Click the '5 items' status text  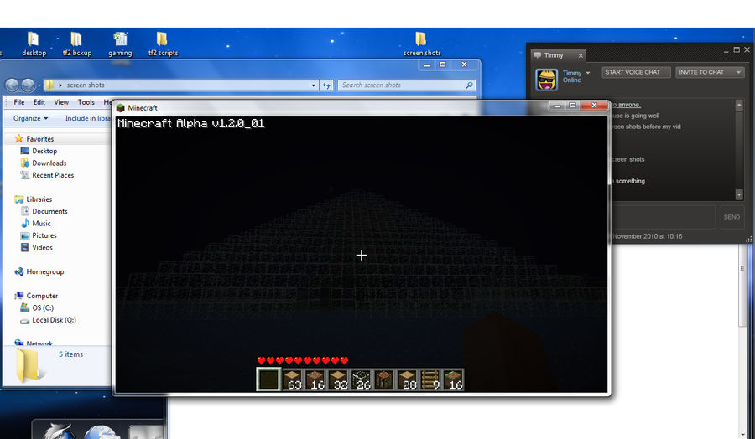coord(70,354)
